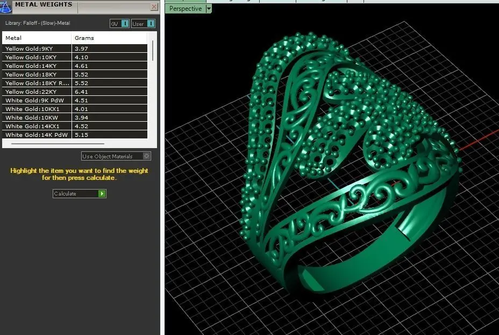Click the Grams column header
Viewport: 499px width, 335px height.
109,38
